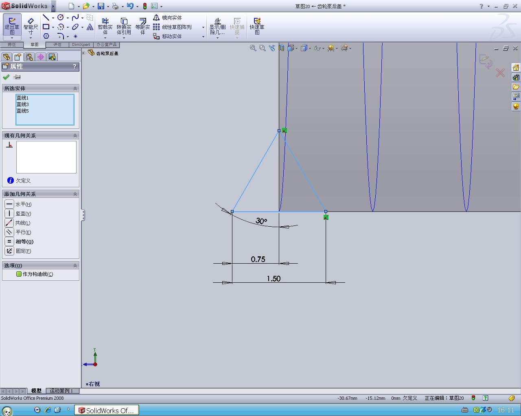Open the Line tool dropdown arrow
Image resolution: width=521 pixels, height=416 pixels.
[53, 18]
